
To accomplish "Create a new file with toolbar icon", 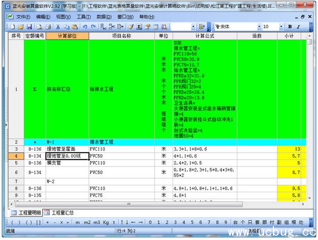I will pyautogui.click(x=13, y=27).
